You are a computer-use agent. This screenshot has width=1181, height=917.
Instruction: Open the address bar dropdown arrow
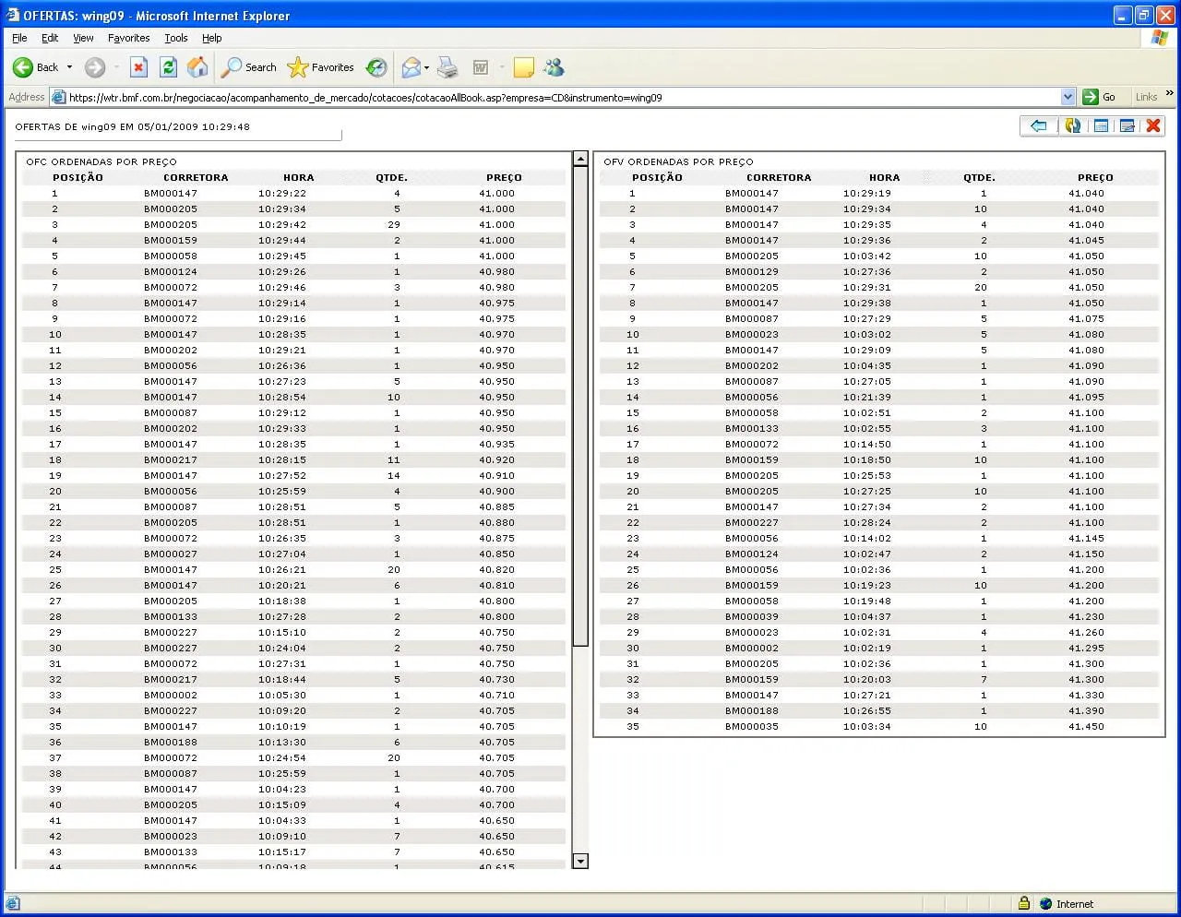pyautogui.click(x=1068, y=97)
